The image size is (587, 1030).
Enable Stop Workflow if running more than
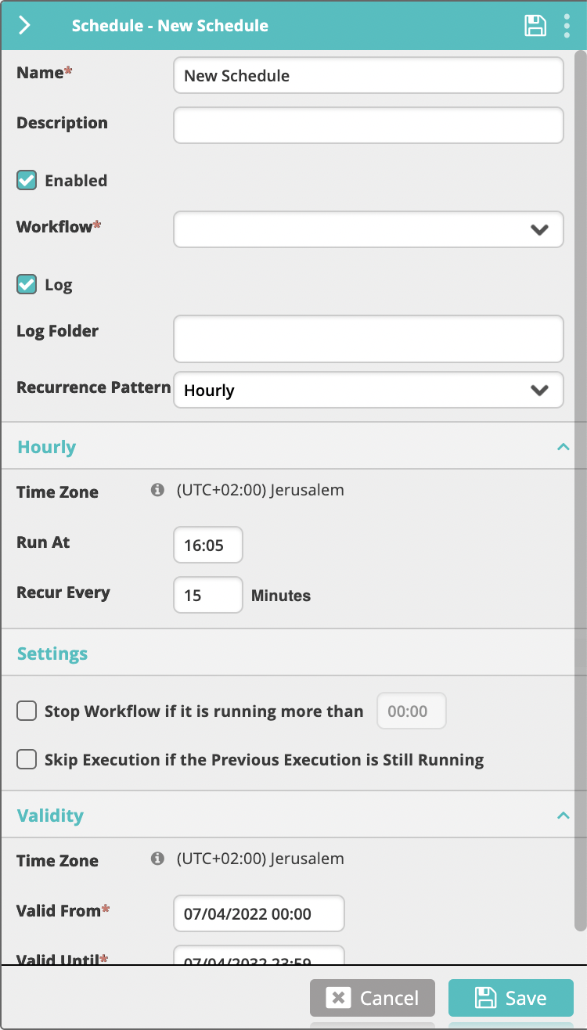coord(27,711)
